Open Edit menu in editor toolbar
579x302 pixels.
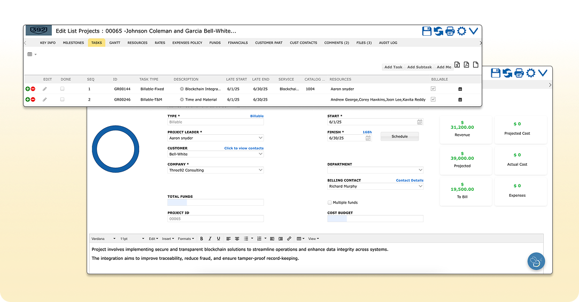point(153,239)
